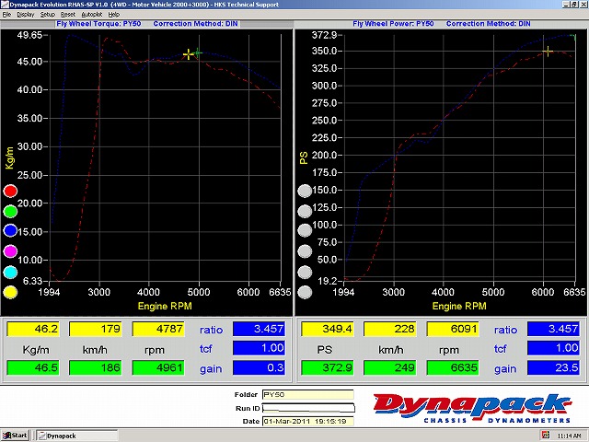Click the green torque value 46.5
This screenshot has height=442, width=589.
tap(33, 367)
